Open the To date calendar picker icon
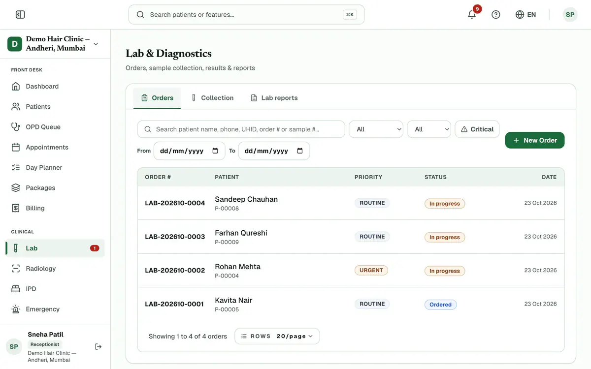 (300, 151)
